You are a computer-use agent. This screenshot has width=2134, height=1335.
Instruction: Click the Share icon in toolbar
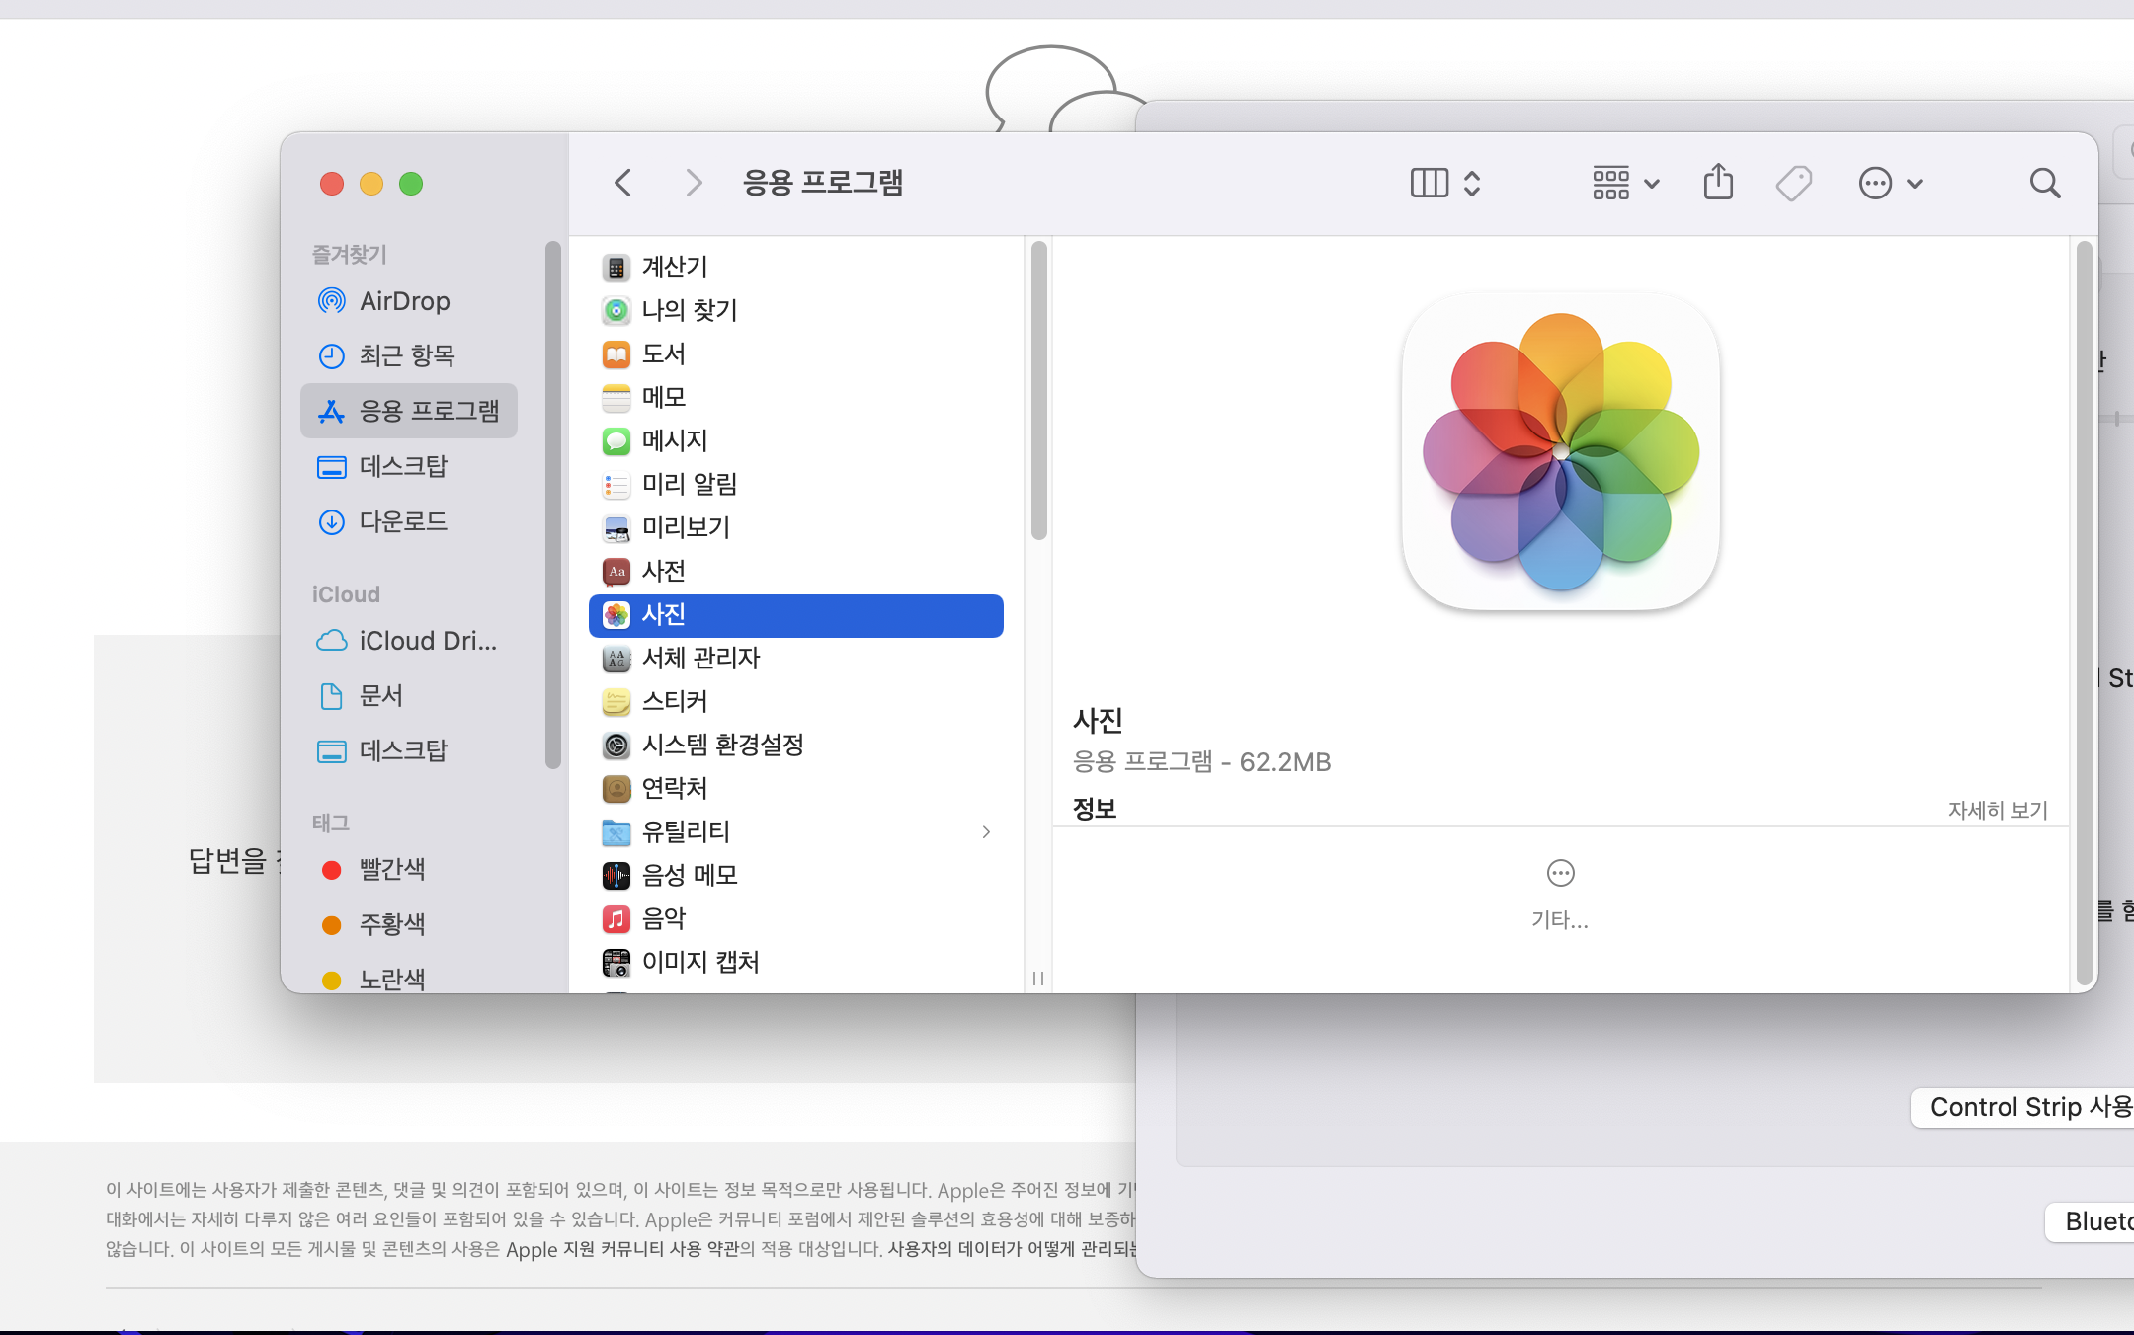1718,183
